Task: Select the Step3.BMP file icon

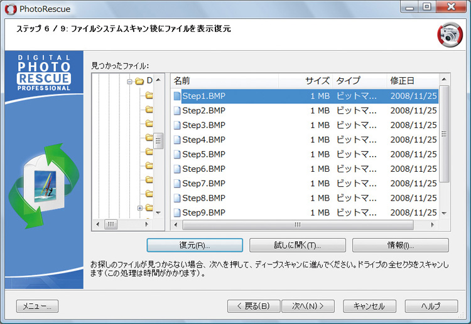Action: (x=177, y=125)
